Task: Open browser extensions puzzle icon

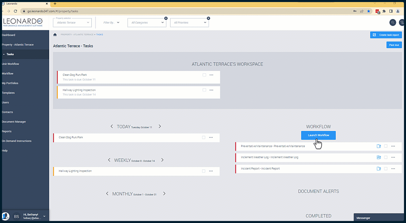Action: point(384,11)
